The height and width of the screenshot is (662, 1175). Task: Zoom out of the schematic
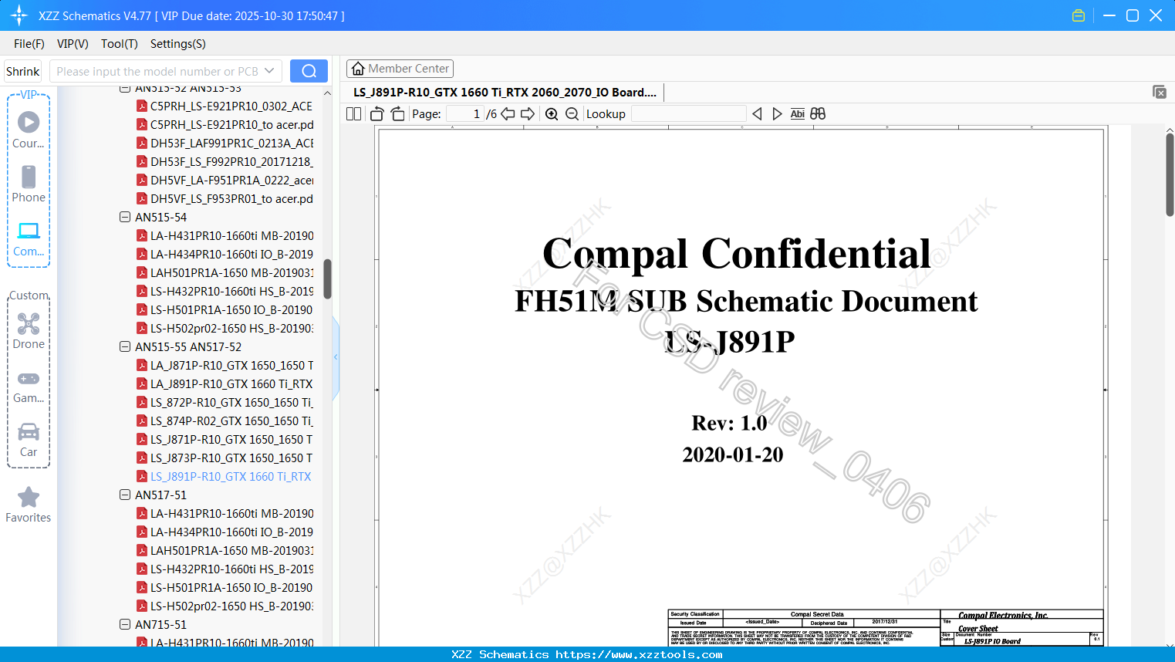point(572,114)
